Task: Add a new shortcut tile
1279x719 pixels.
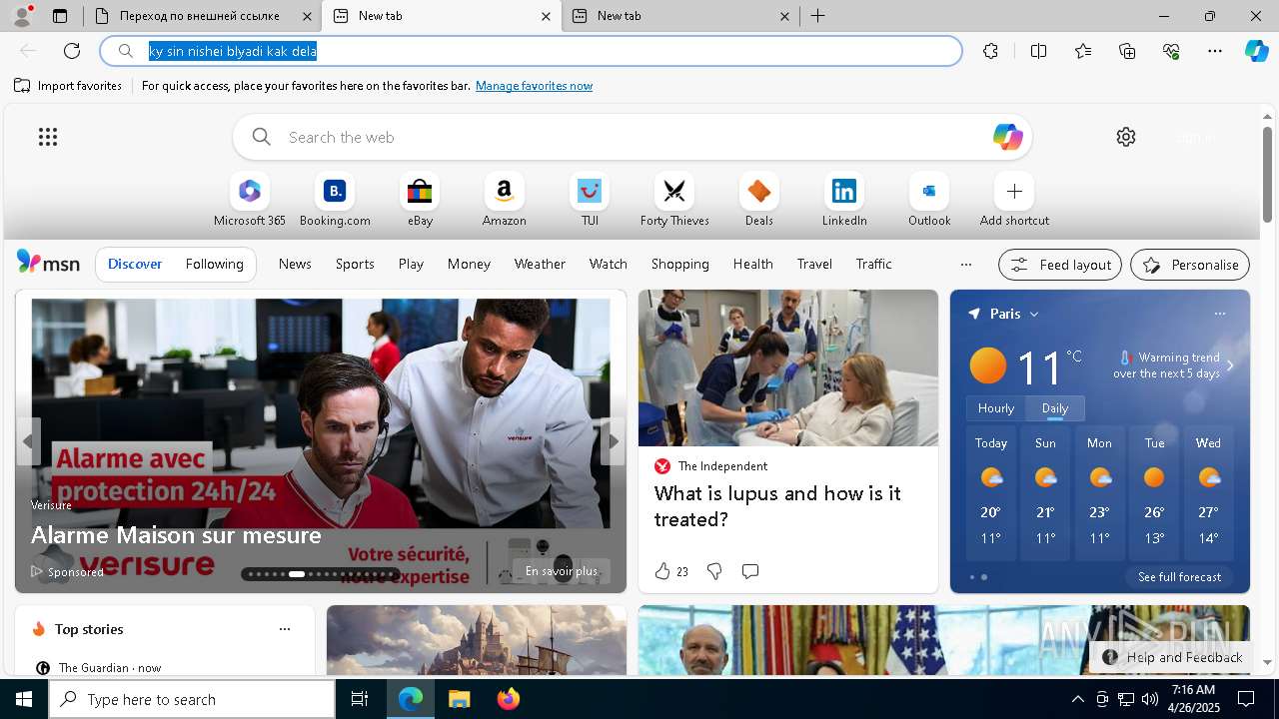Action: click(1014, 200)
